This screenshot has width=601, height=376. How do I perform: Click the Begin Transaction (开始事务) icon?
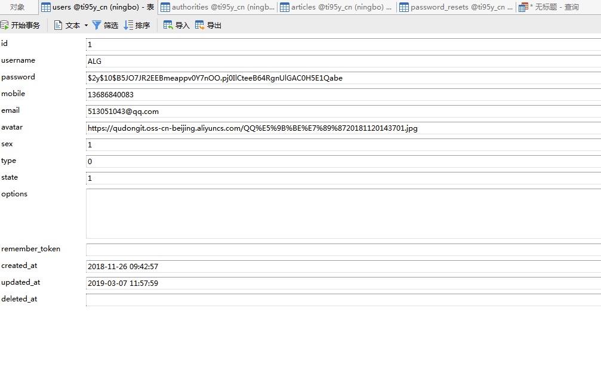pos(5,26)
